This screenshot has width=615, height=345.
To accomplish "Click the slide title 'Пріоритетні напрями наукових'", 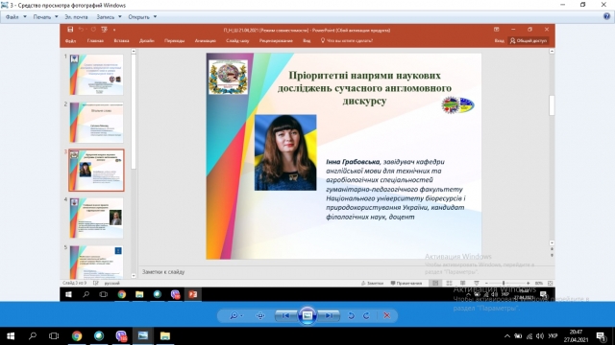I will coord(364,76).
